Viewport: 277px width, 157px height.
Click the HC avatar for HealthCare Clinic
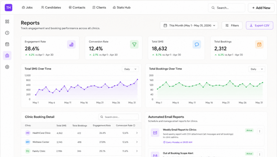(x=28, y=133)
